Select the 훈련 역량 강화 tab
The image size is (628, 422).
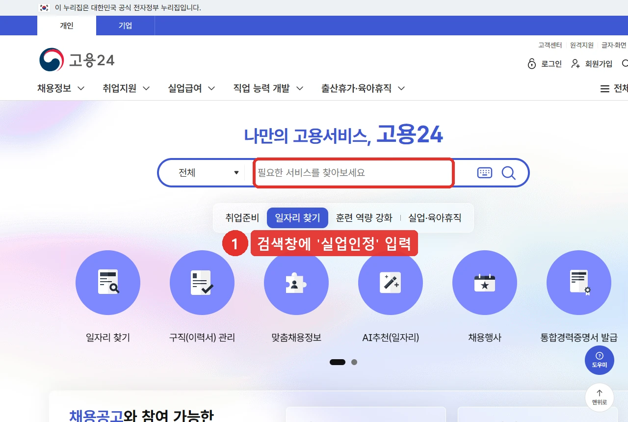[364, 218]
